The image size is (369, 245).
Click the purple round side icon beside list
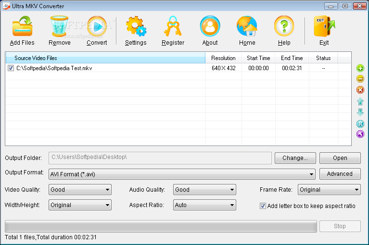click(x=360, y=134)
